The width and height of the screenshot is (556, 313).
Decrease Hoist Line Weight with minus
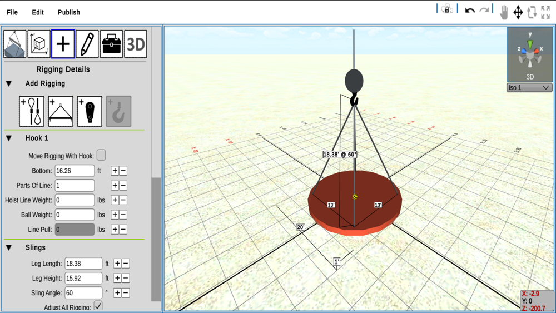pyautogui.click(x=123, y=200)
